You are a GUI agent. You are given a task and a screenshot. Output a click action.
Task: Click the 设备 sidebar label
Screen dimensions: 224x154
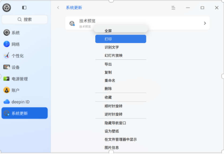tap(16, 67)
